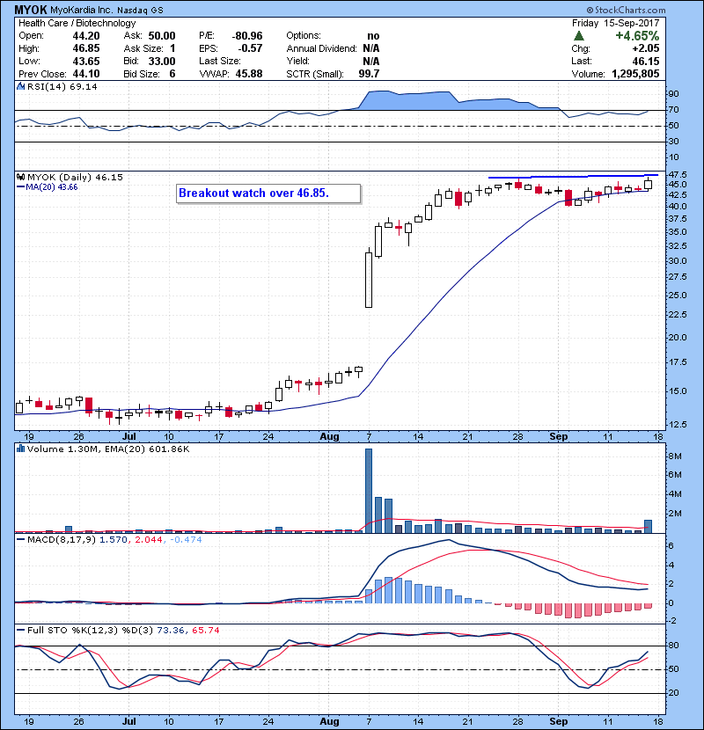Click the date Friday 15-Sep-2017
Screen dimensions: 704x730
(x=615, y=23)
